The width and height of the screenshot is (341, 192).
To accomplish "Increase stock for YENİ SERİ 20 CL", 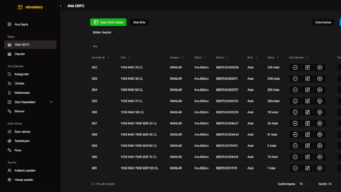I will coord(319,124).
